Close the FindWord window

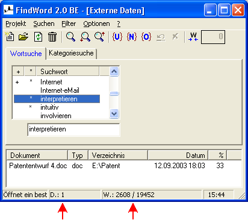tap(238, 10)
